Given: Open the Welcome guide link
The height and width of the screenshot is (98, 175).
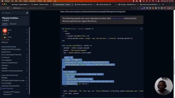Looking at the screenshot, I should [x=5, y=42].
